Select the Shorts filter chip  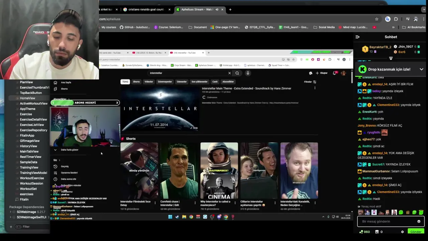coord(136,82)
